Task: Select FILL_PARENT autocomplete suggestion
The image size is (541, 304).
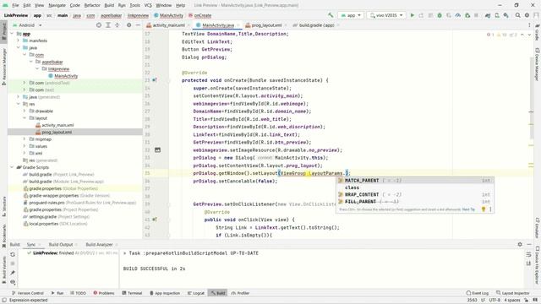Action: point(414,201)
